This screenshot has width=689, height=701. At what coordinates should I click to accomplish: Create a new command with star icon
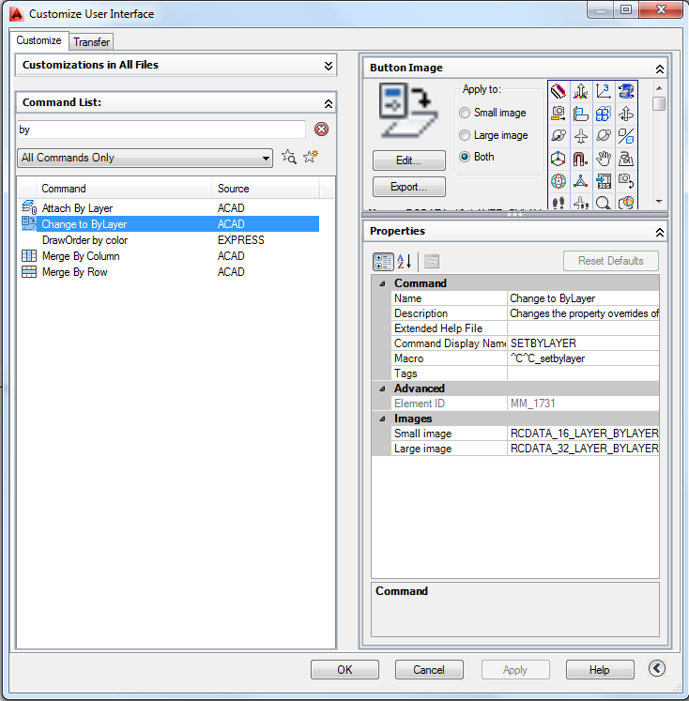click(311, 157)
